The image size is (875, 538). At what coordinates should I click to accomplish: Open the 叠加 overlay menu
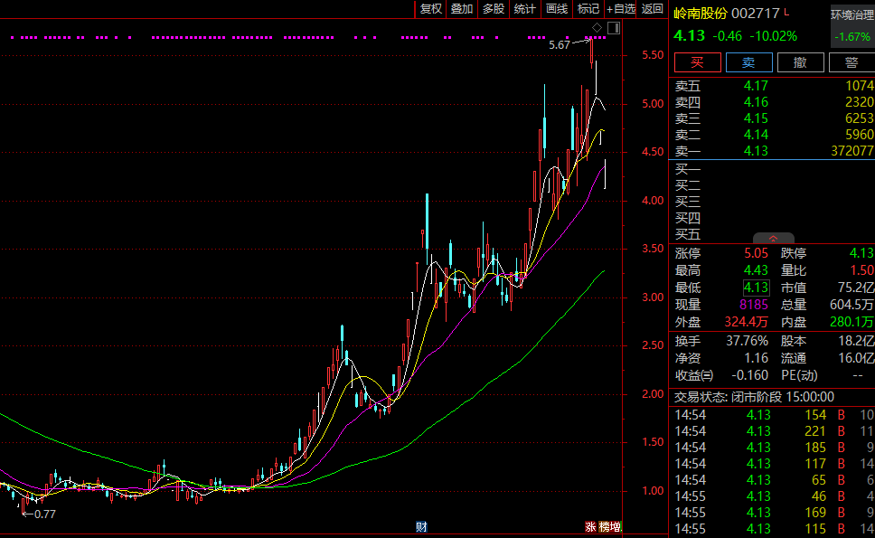point(462,9)
